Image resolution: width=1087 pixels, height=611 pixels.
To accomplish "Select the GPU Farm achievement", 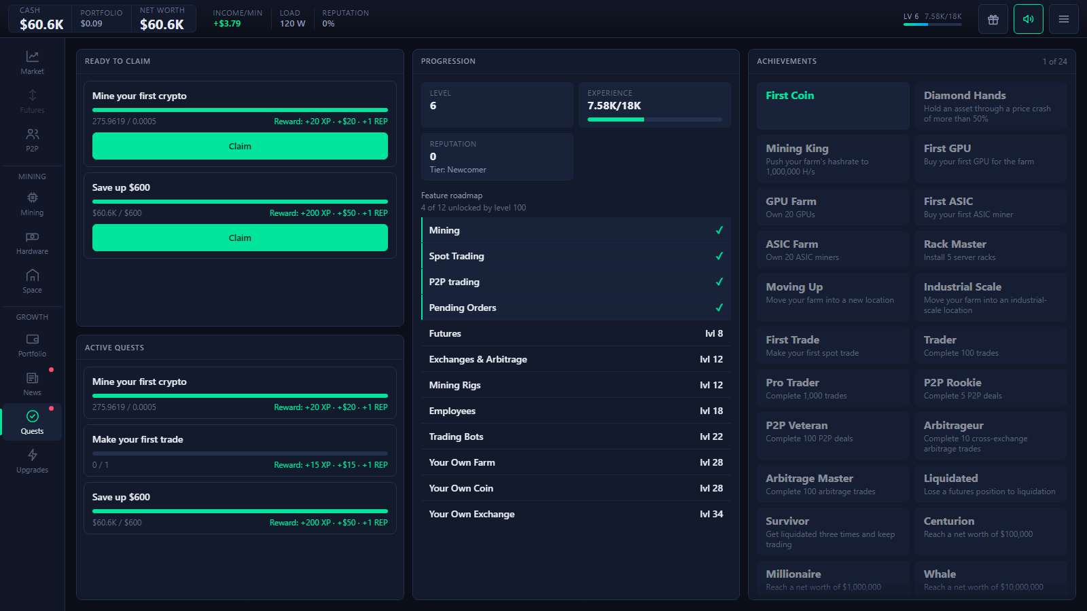I will pos(833,206).
